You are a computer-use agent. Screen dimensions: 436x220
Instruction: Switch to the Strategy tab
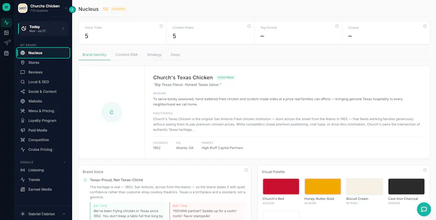pyautogui.click(x=154, y=54)
